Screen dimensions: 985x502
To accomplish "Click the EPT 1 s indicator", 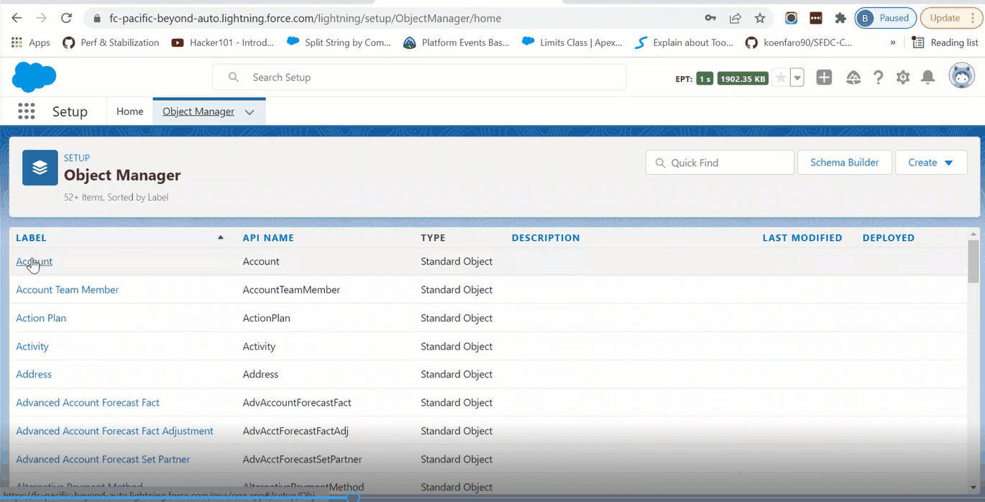I will point(705,78).
